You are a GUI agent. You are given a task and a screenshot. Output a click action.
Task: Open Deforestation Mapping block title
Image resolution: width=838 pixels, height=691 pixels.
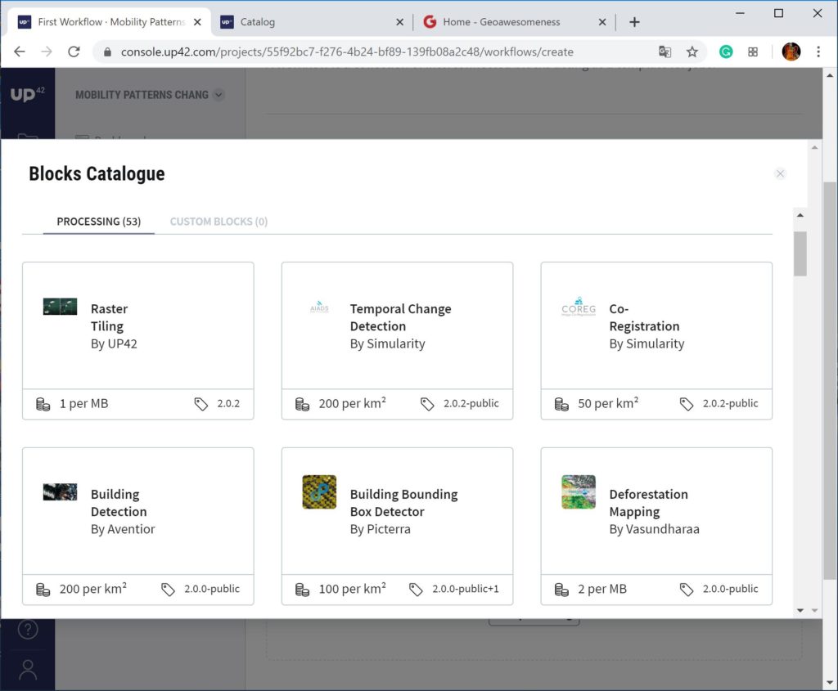[x=648, y=502]
